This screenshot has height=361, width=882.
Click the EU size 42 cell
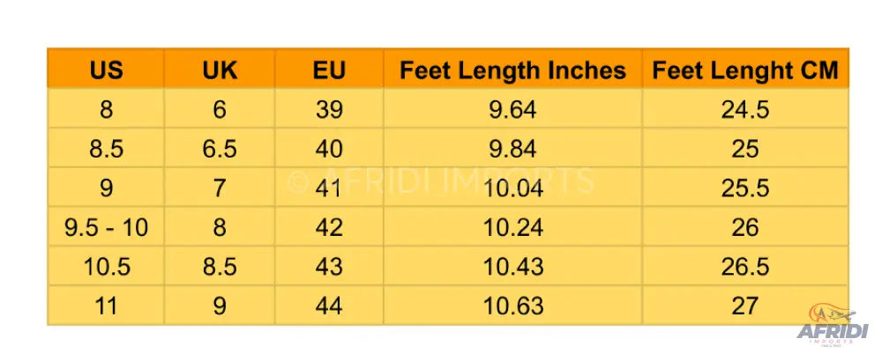(329, 228)
